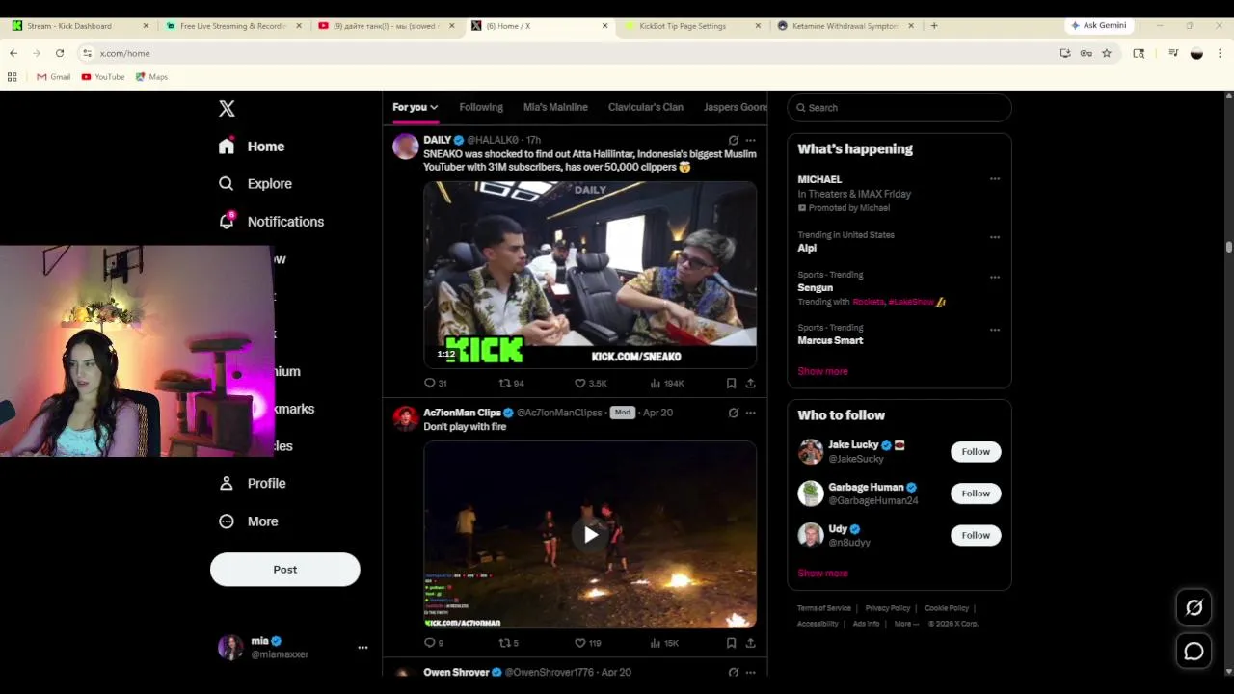Screen dimensions: 1234x694
Task: Bookmark this page with star icon
Action: (x=1107, y=53)
